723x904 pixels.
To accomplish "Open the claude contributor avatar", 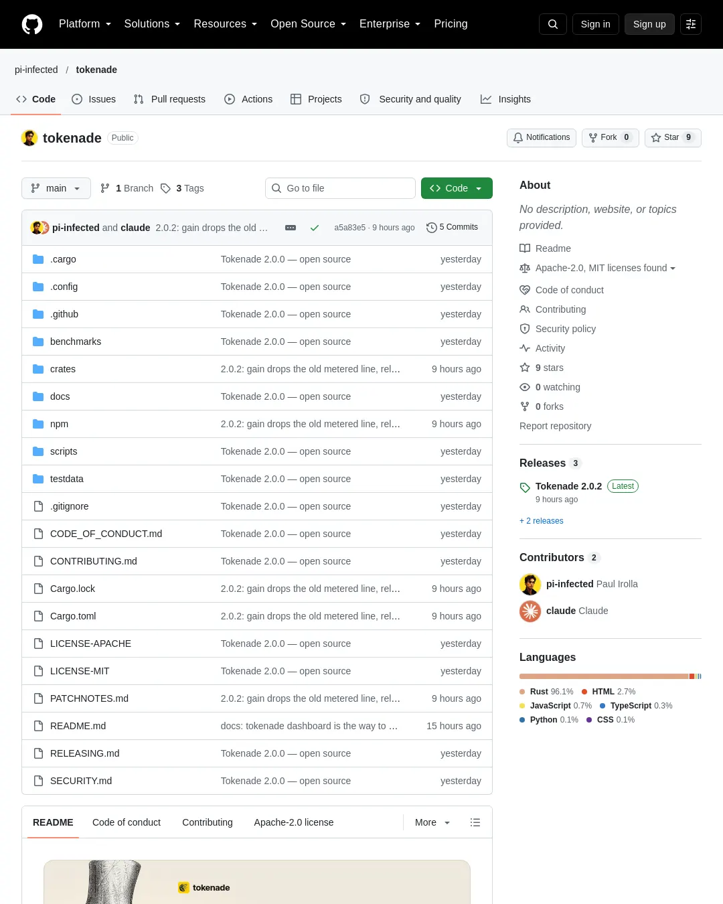I will tap(530, 611).
